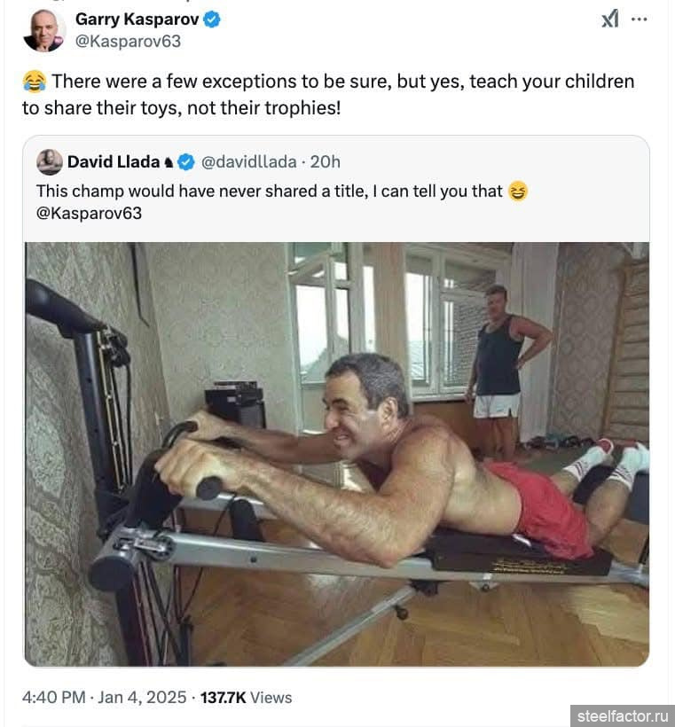Click the @Kasparov63 mention in the quoted tweet

(89, 213)
